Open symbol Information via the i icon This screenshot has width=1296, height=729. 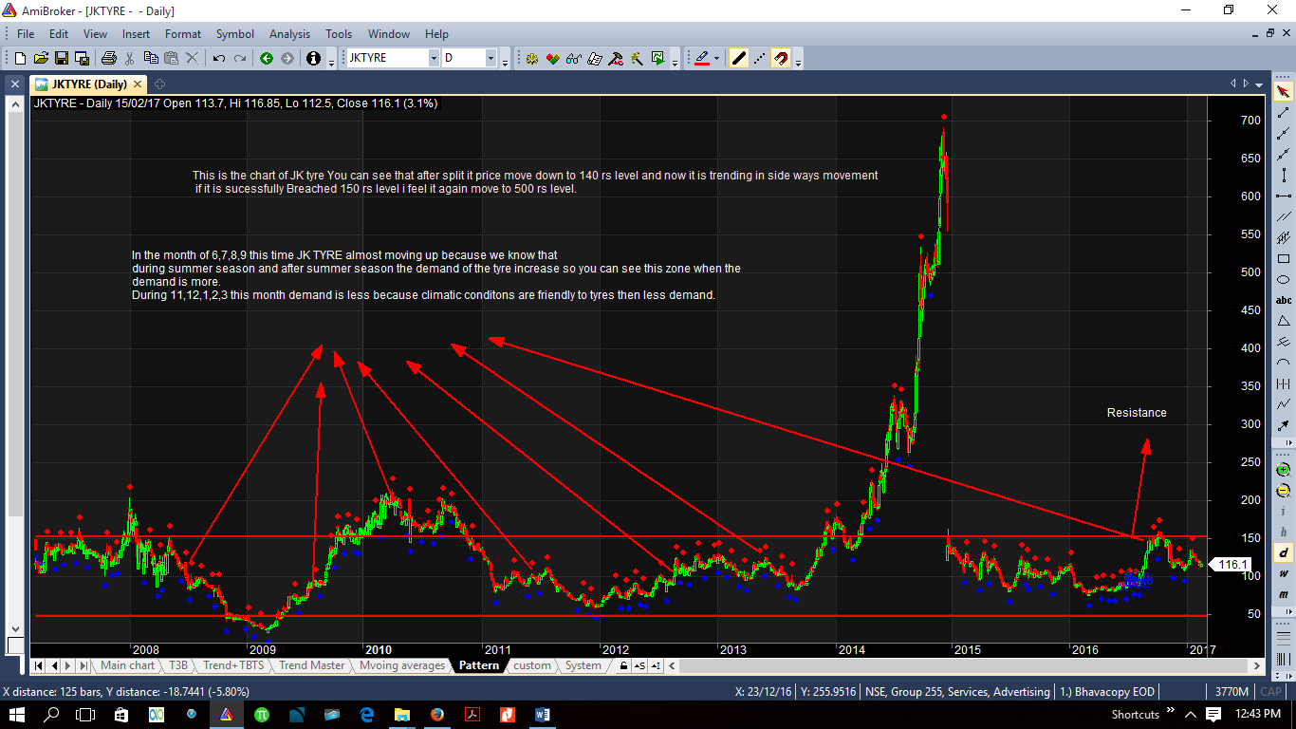[314, 58]
